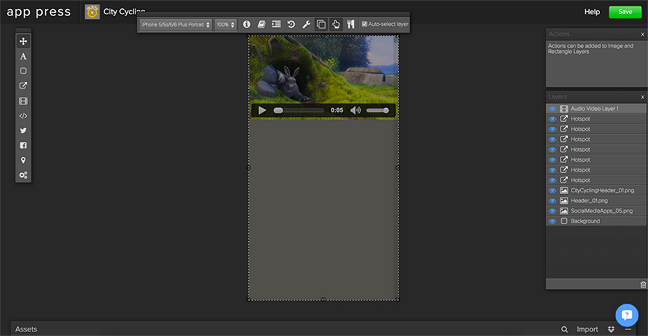The height and width of the screenshot is (336, 648).
Task: Toggle visibility of the last Hotspot layer
Action: [552, 181]
